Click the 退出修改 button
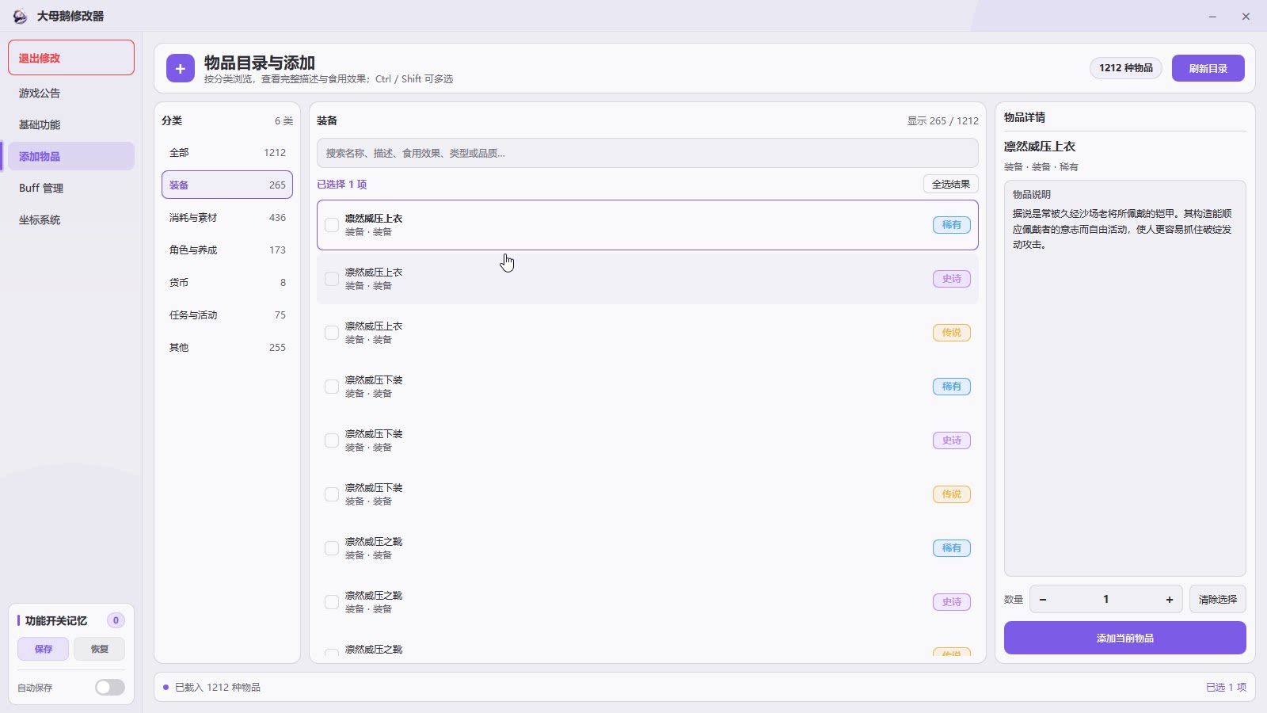 71,58
